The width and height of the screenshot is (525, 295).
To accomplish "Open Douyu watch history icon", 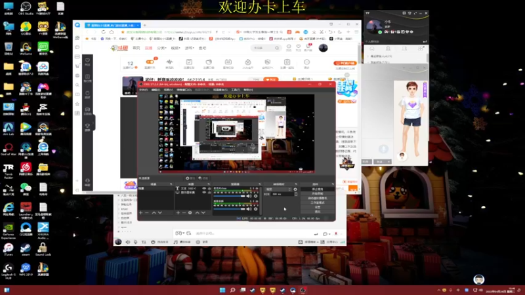I will coord(289,47).
